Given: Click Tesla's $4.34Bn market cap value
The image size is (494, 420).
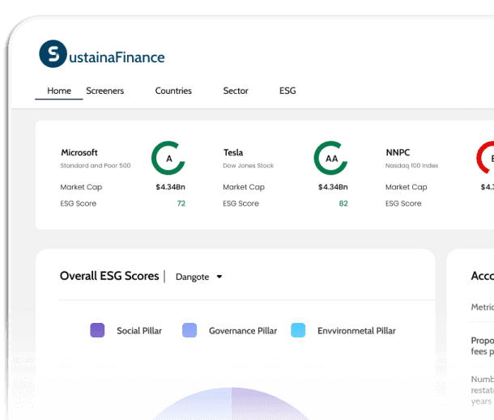Looking at the screenshot, I should click(x=333, y=187).
